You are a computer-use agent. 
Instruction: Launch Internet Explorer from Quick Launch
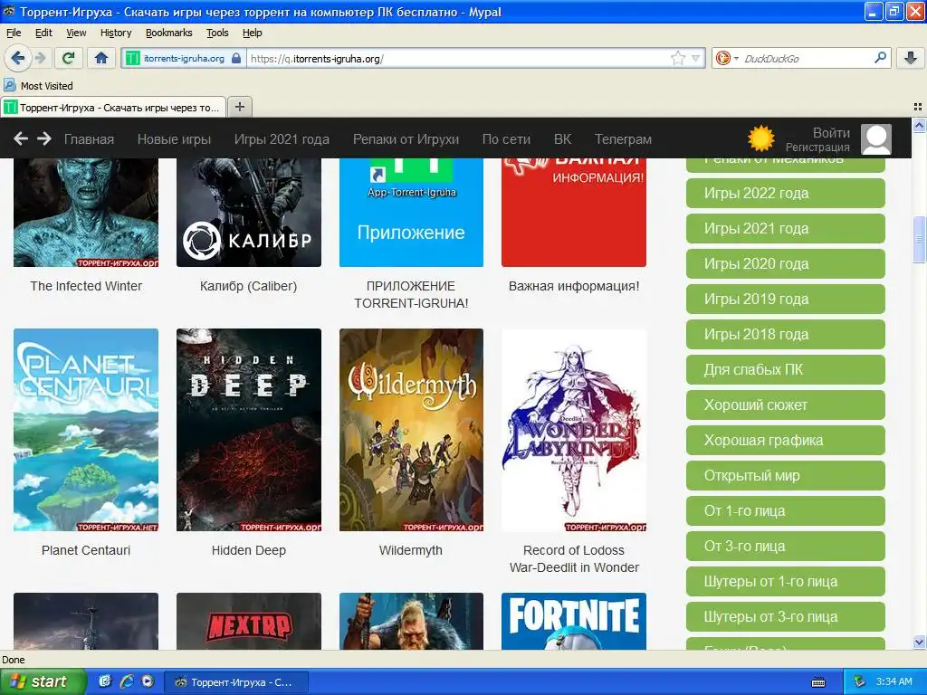[126, 681]
